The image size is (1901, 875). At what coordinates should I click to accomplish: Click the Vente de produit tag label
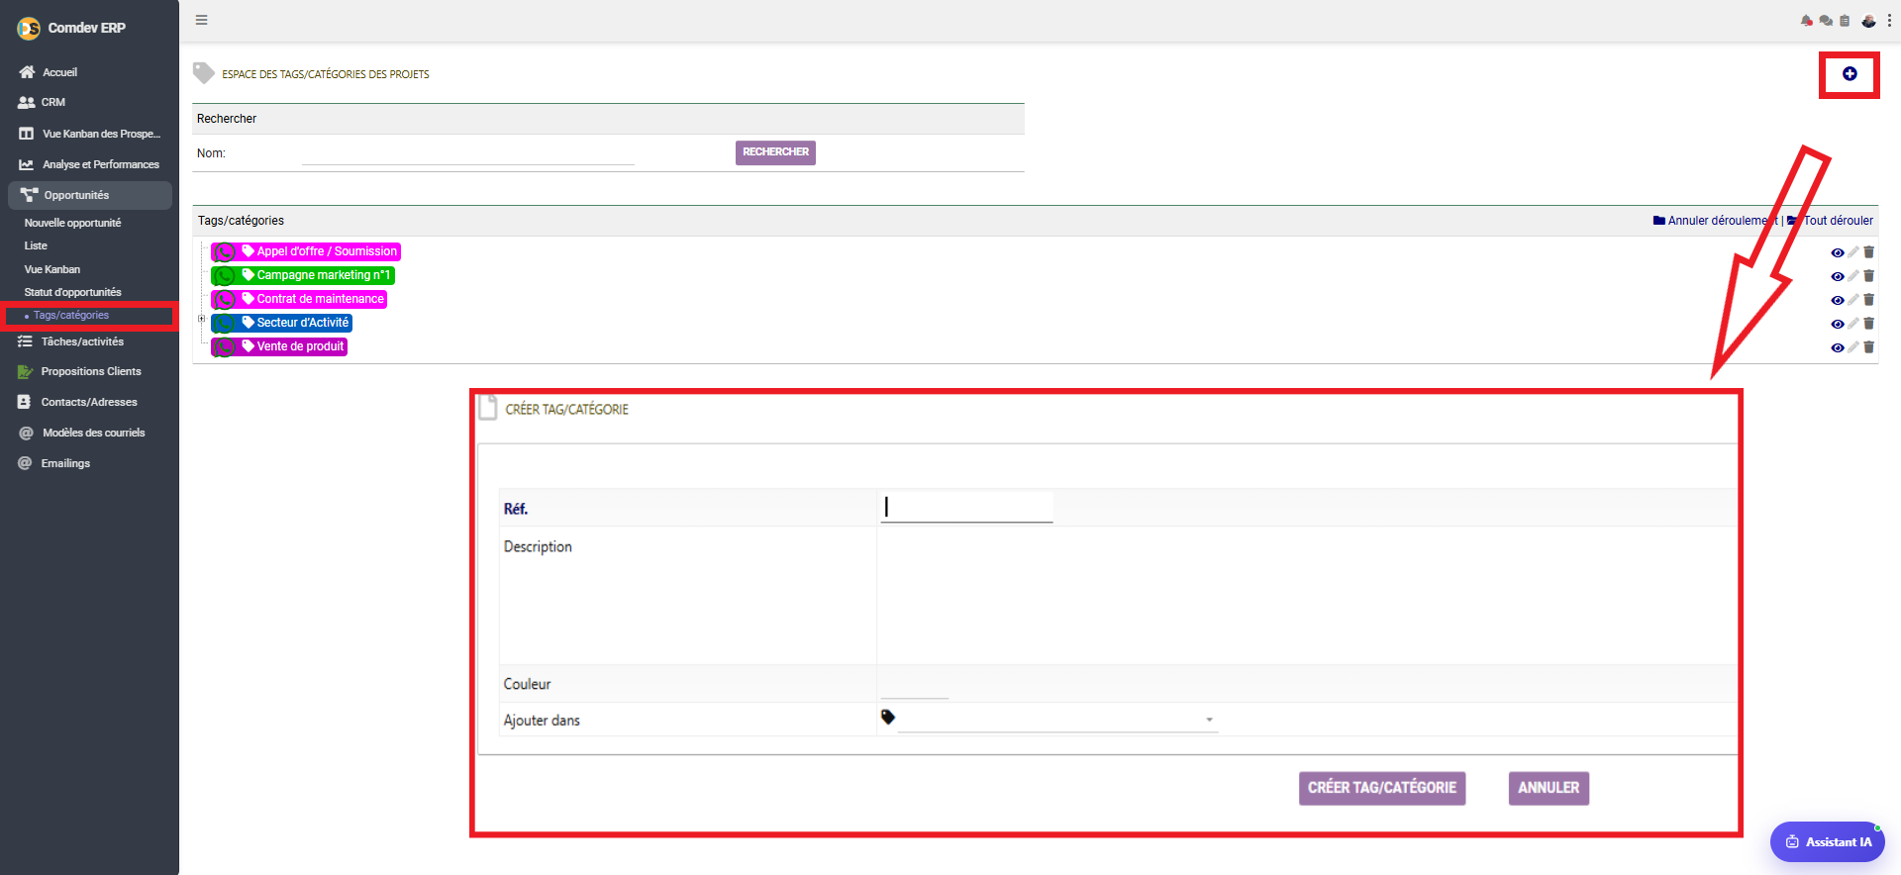click(300, 346)
